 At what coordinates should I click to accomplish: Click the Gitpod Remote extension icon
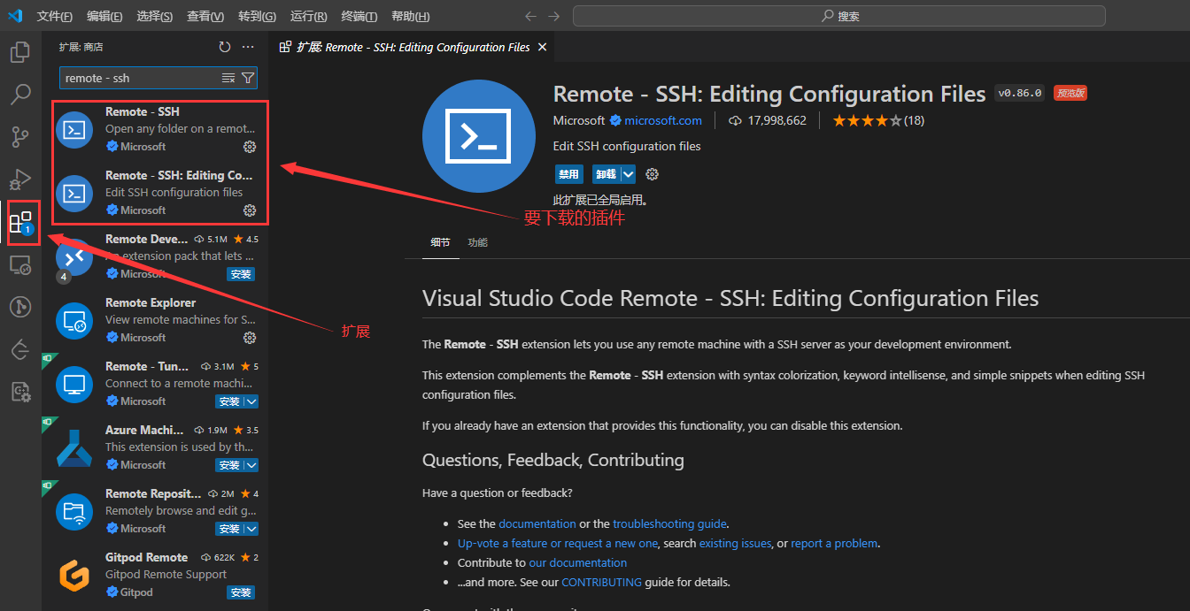click(74, 576)
